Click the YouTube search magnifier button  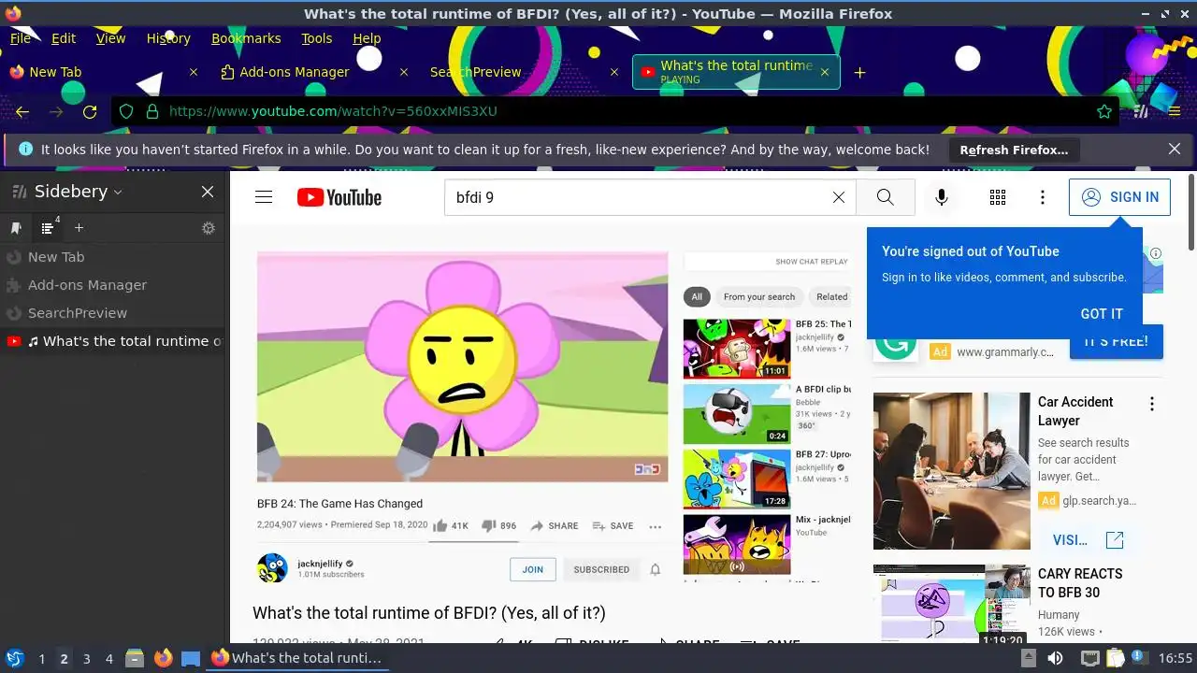point(885,197)
